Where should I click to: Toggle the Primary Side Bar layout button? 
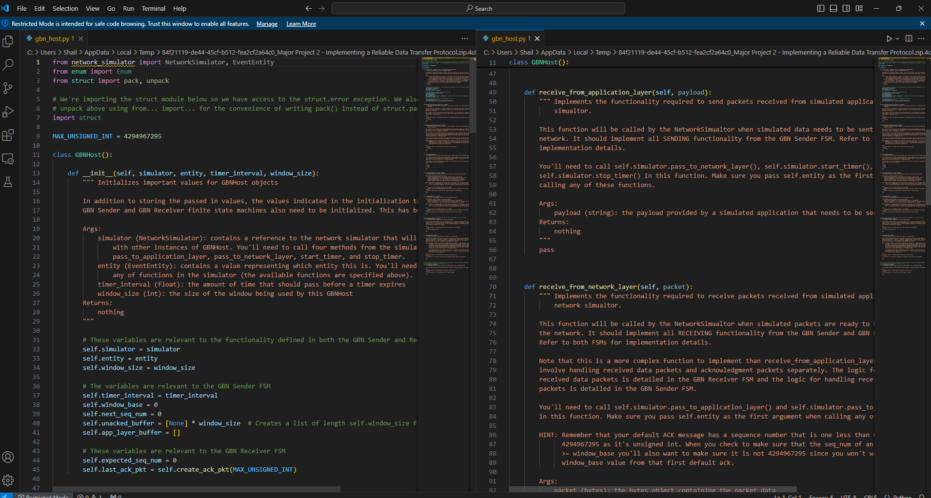pyautogui.click(x=821, y=8)
